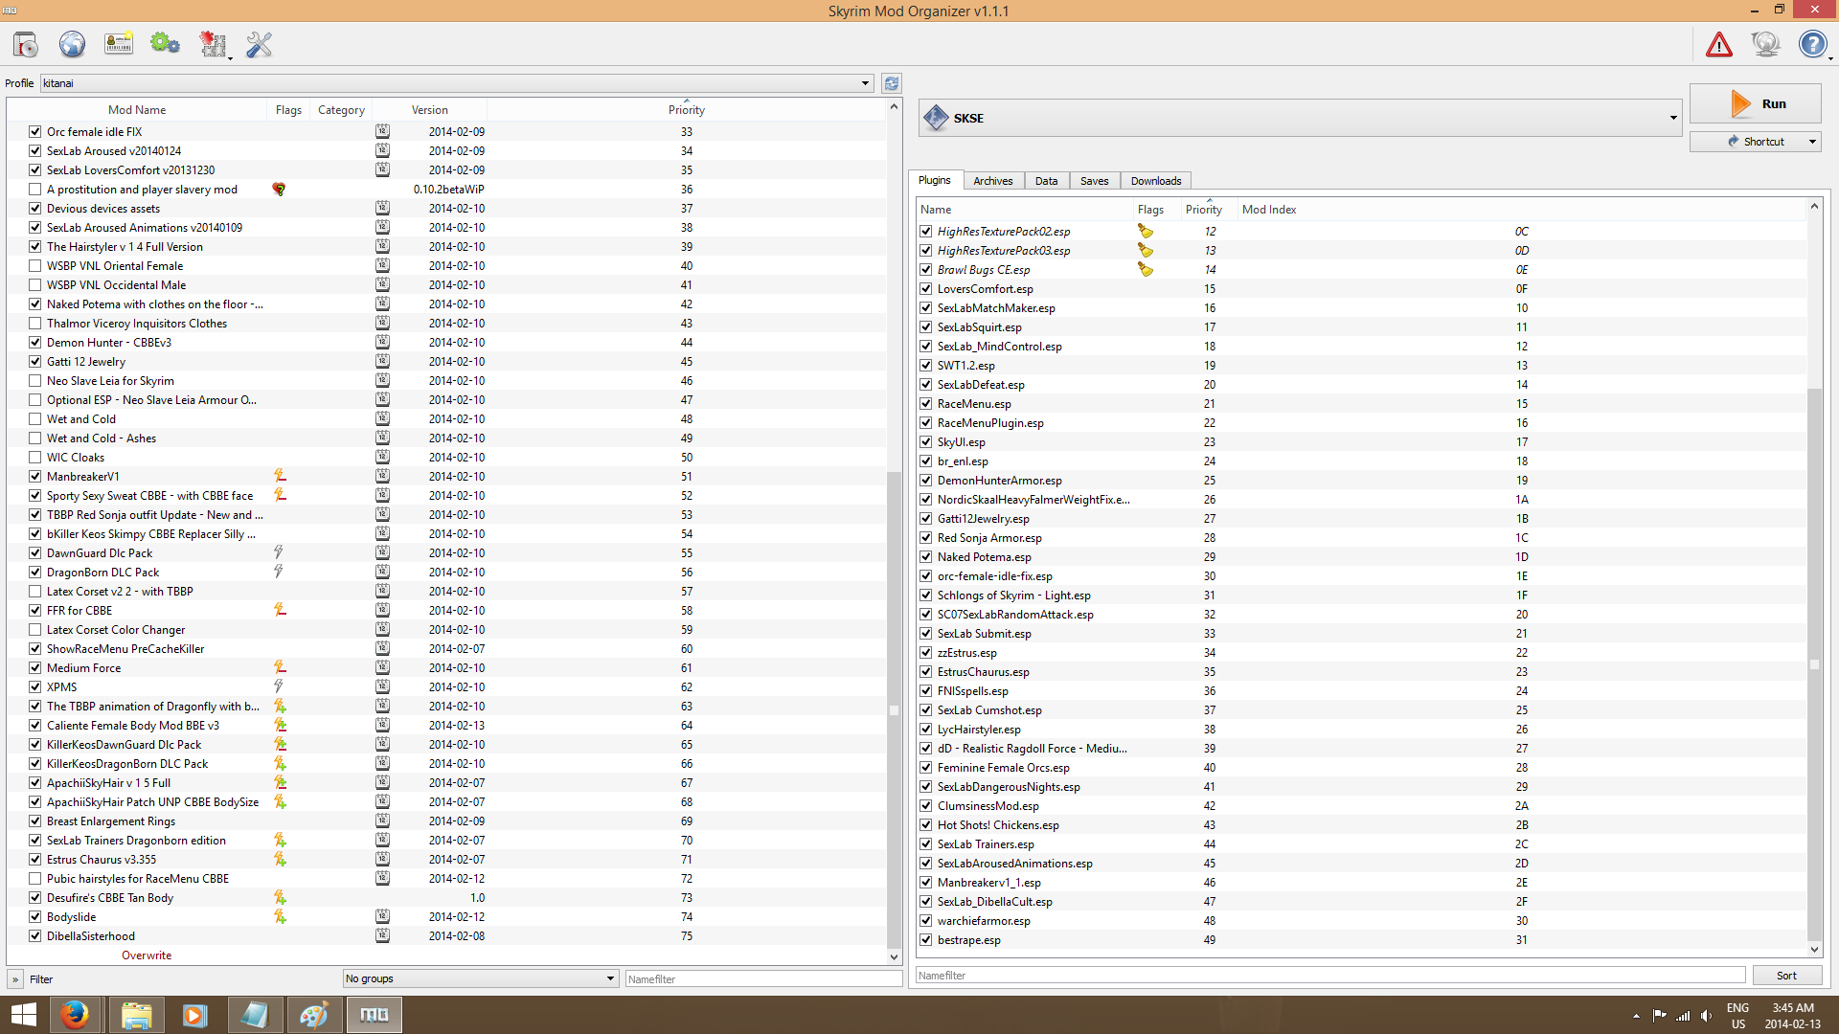Focus the mod list Namefilter field
Image resolution: width=1839 pixels, height=1034 pixels.
[x=763, y=979]
